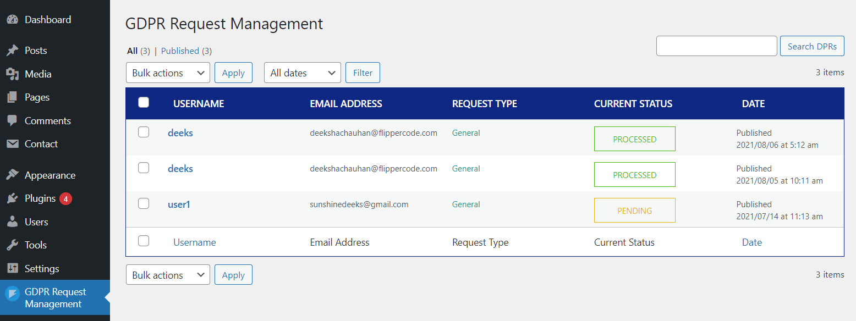Open the Media library icon
Screen dimensions: 856x321
(14, 74)
